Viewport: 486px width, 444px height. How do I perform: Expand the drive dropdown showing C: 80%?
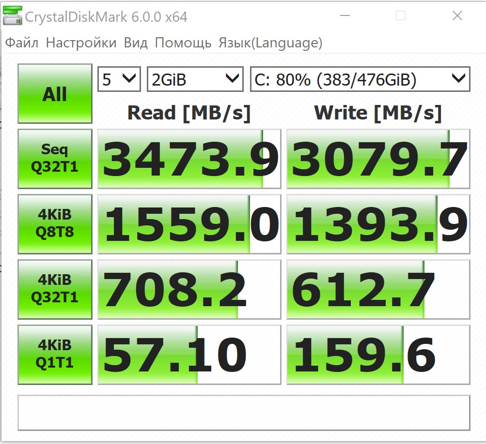click(360, 79)
